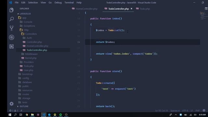Expand the Exceptions folder

(29, 26)
